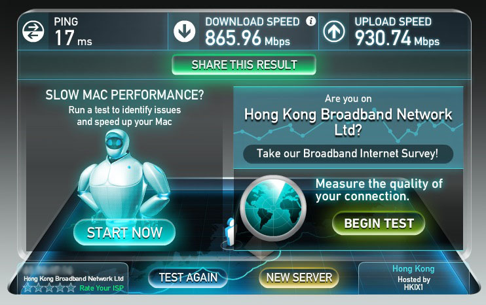Click the Test Again button
The width and height of the screenshot is (486, 305).
(188, 278)
